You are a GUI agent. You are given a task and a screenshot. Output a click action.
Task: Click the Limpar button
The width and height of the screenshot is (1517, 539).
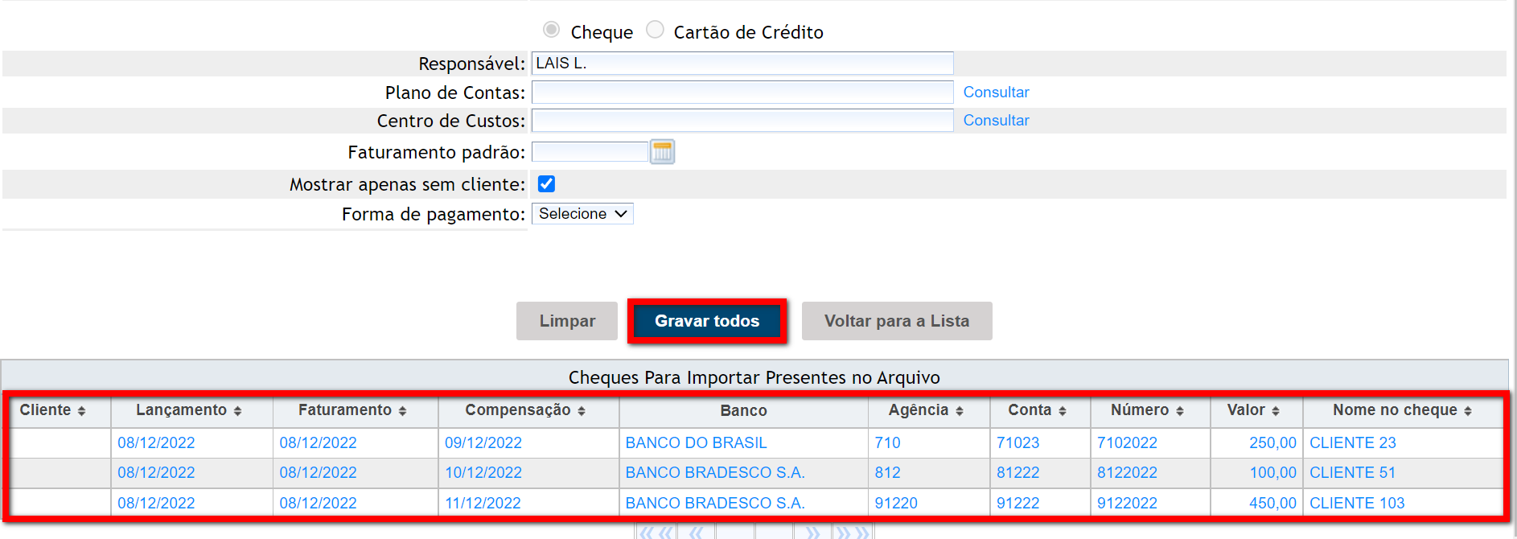[x=567, y=321]
